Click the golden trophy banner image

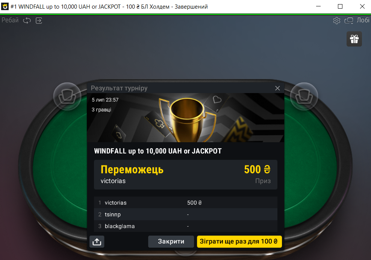point(186,117)
